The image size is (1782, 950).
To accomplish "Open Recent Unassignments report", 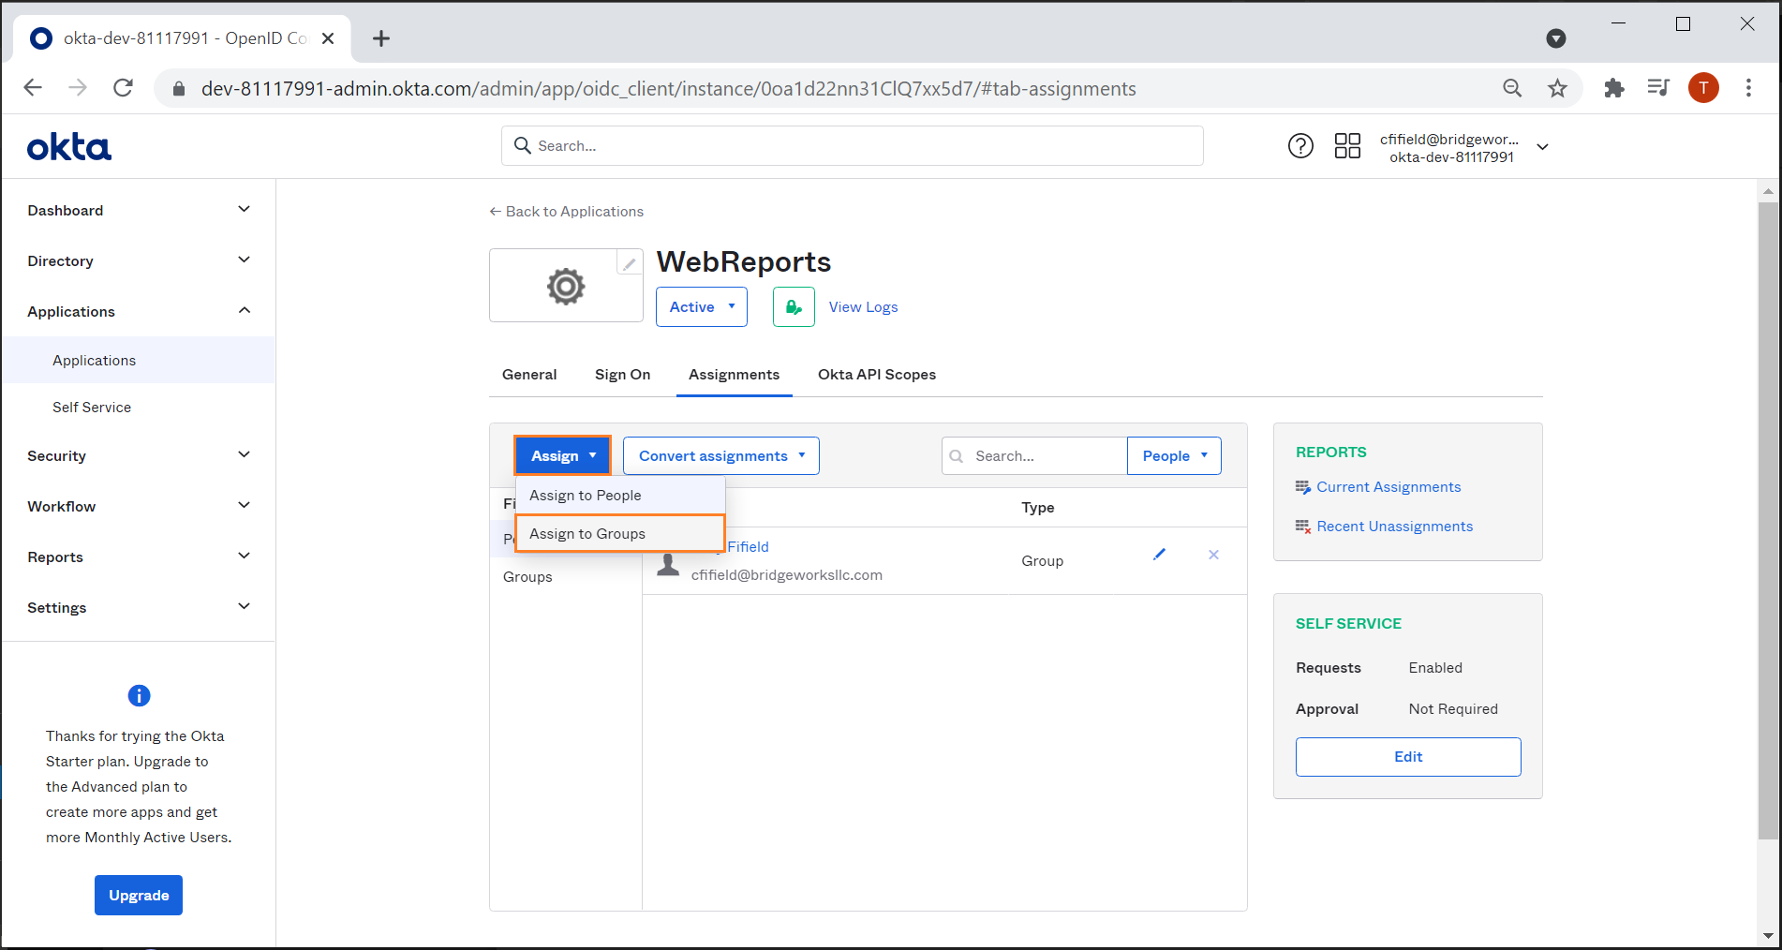I will click(x=1395, y=527).
